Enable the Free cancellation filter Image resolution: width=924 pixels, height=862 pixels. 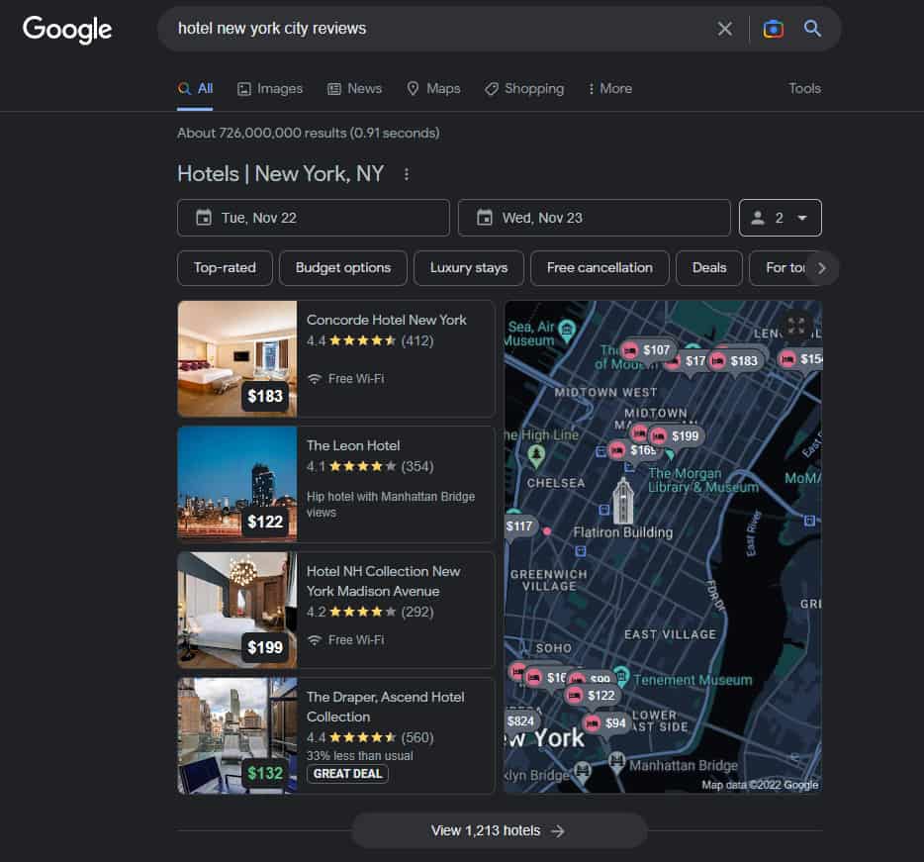coord(599,267)
